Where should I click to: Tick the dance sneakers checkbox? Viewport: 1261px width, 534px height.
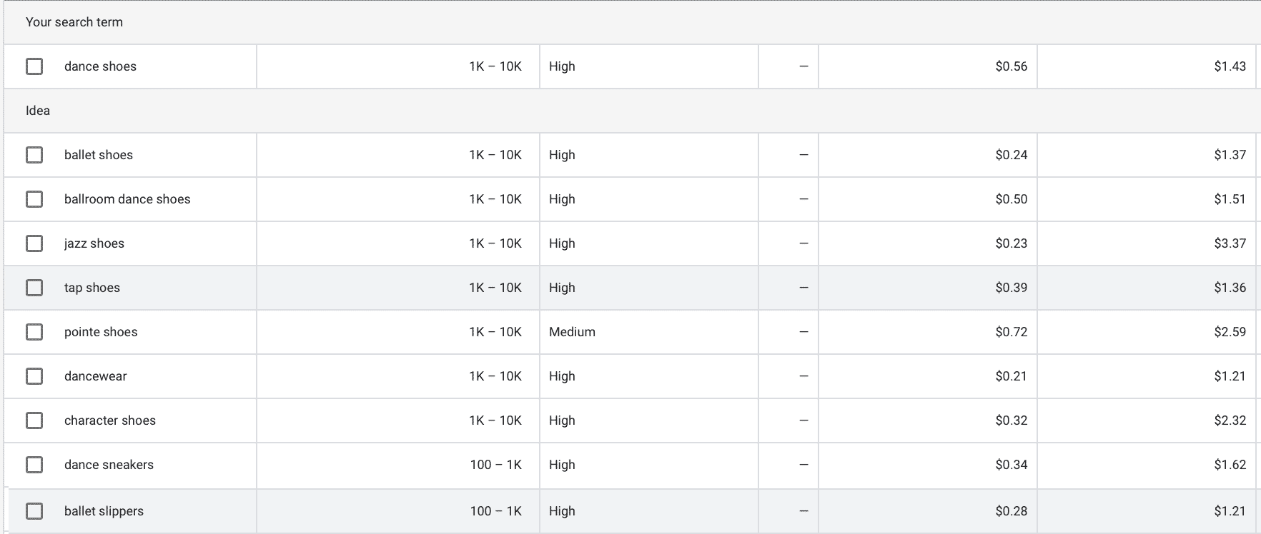[x=34, y=465]
